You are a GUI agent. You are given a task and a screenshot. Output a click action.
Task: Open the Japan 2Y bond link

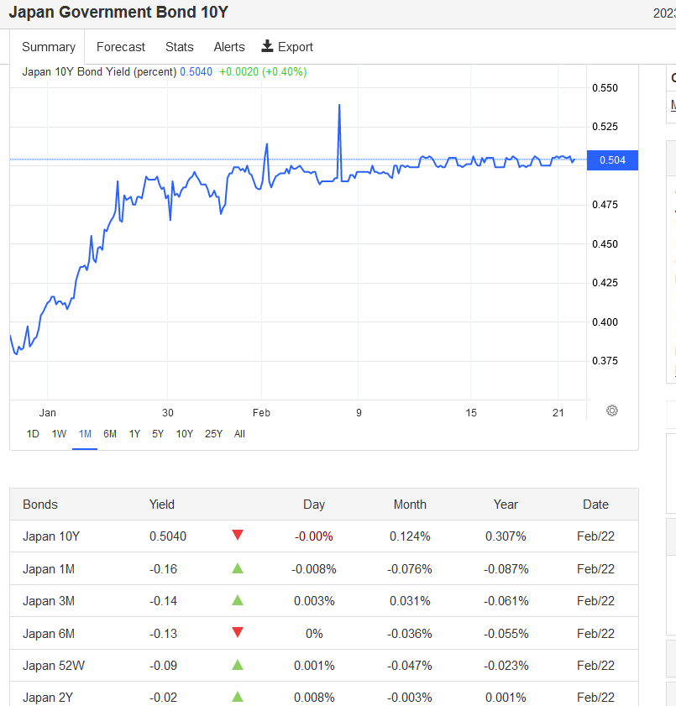click(x=48, y=698)
